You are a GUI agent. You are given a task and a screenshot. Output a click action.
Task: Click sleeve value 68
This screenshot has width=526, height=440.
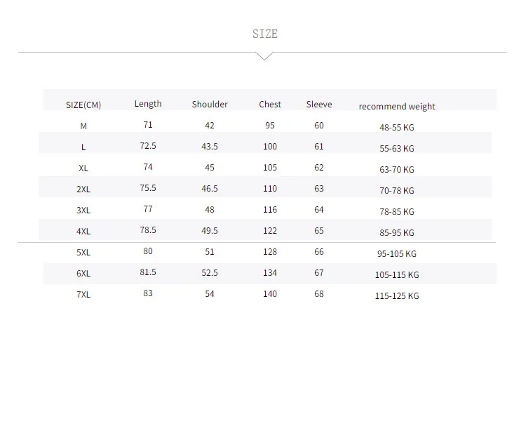[319, 294]
